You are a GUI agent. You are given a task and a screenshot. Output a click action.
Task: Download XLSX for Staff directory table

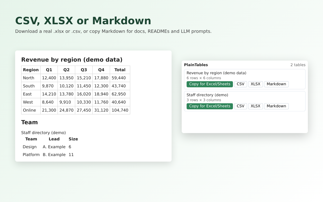tap(255, 106)
